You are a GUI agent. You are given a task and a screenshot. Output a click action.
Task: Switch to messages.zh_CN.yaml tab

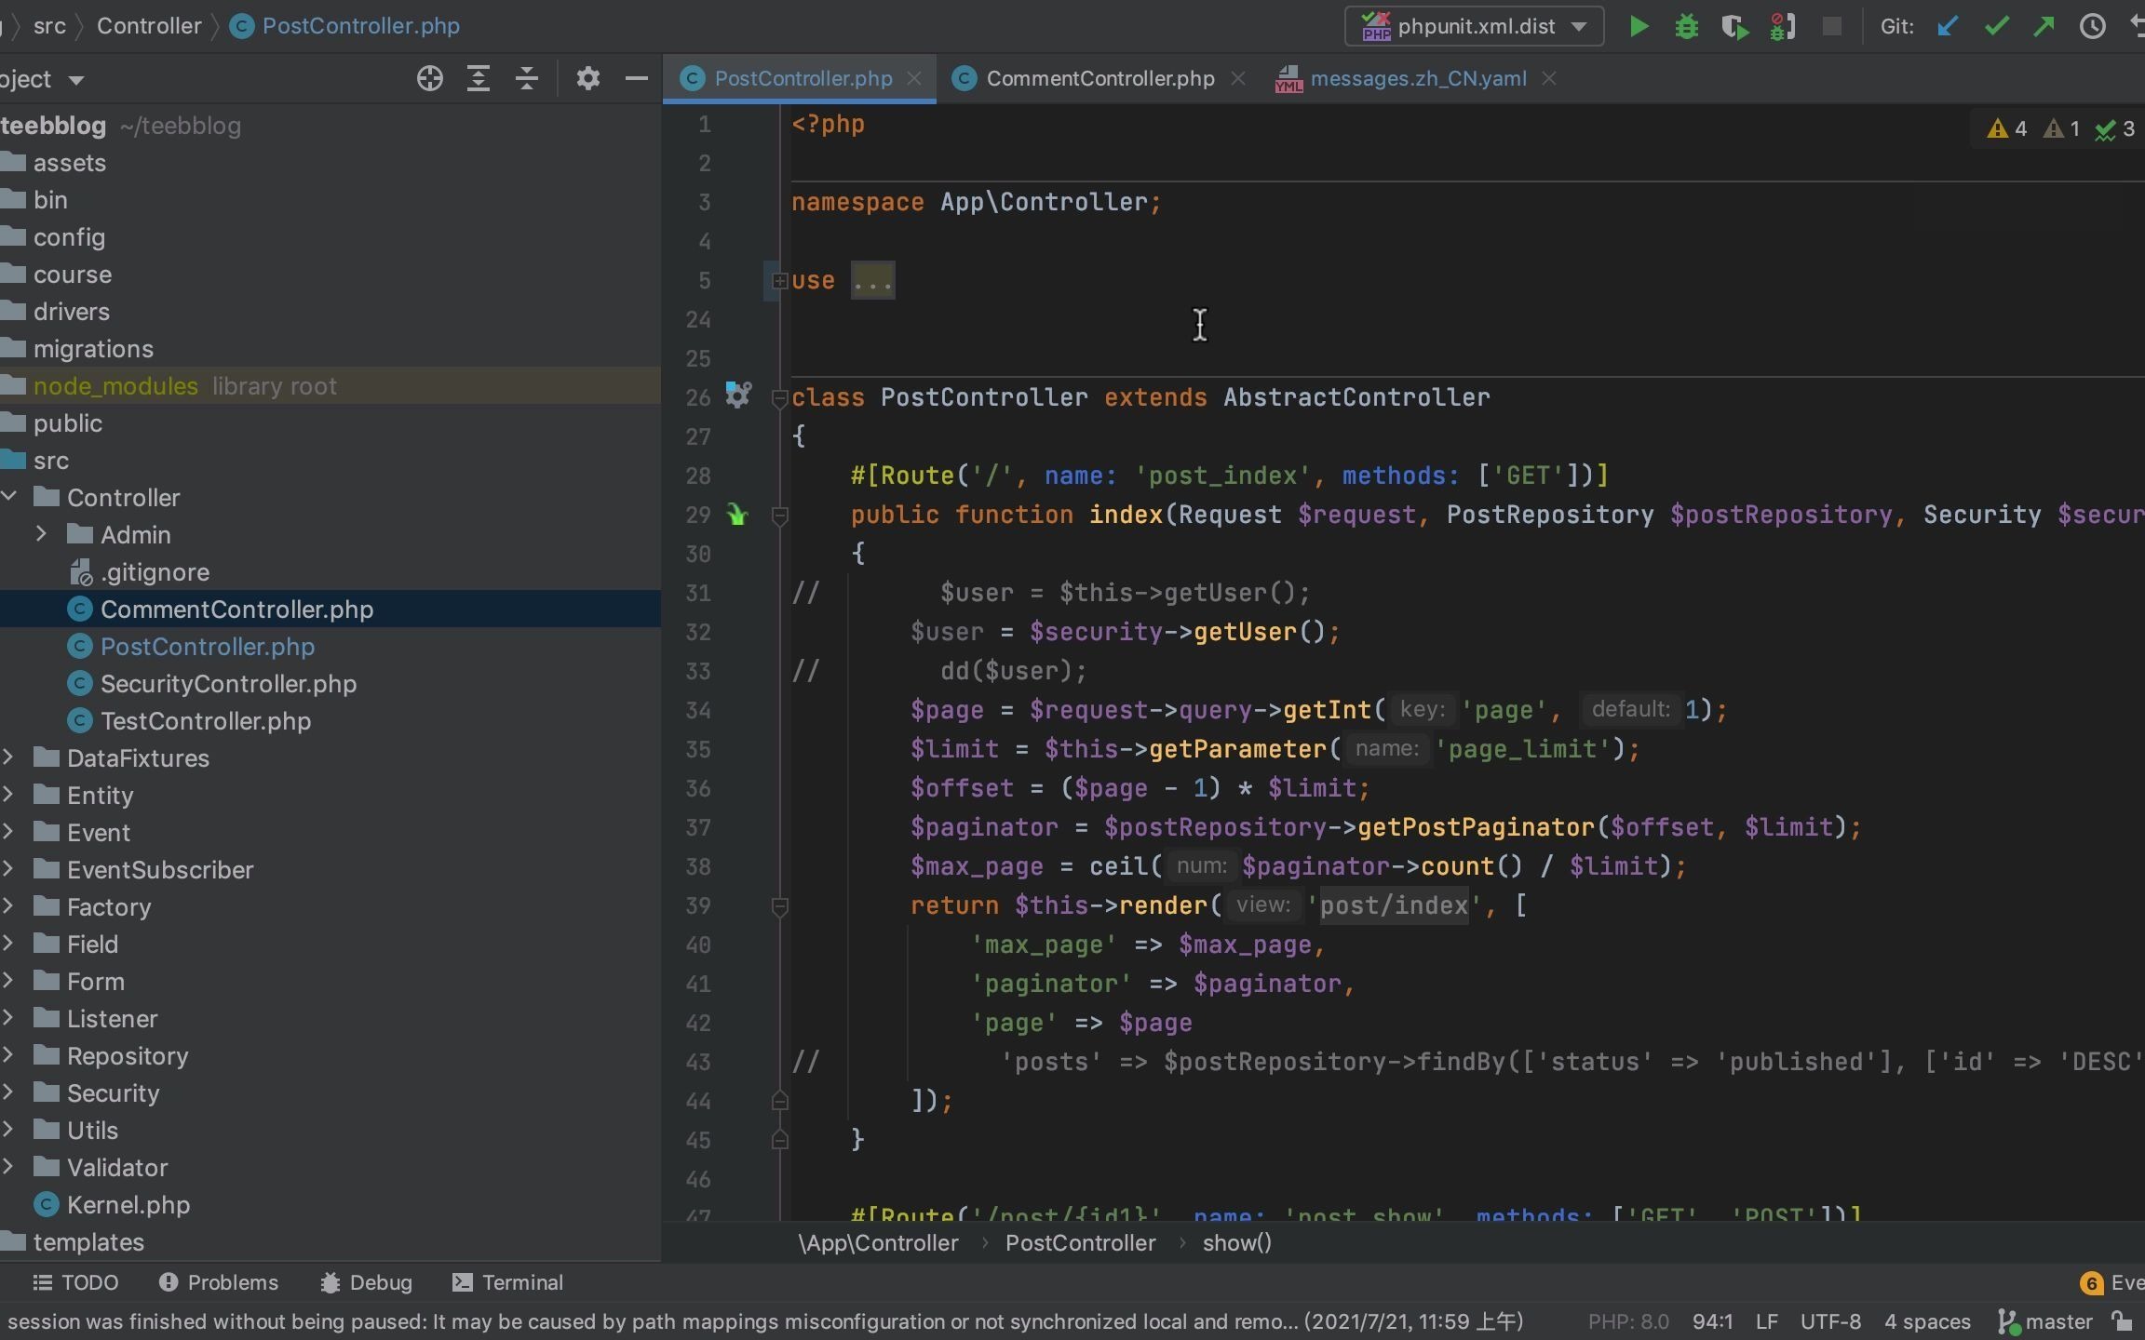pyautogui.click(x=1417, y=78)
